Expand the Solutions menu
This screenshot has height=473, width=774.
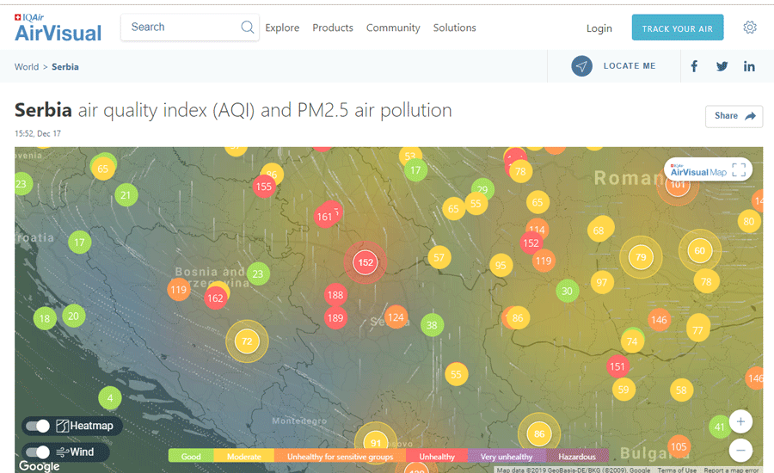click(x=454, y=28)
